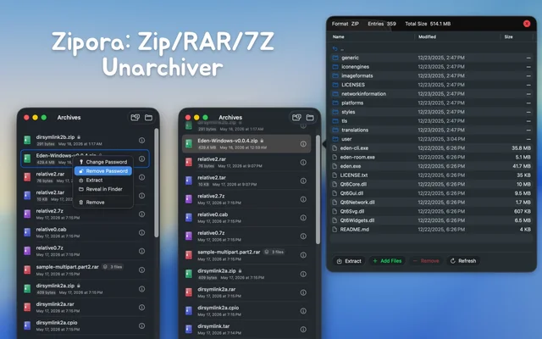
Task: Open info for dirsymlink2a.rar in left window
Action: pos(141,307)
